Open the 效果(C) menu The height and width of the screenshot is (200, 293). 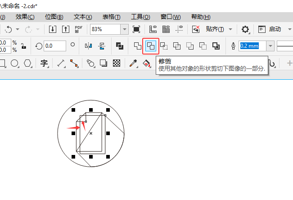(25, 17)
